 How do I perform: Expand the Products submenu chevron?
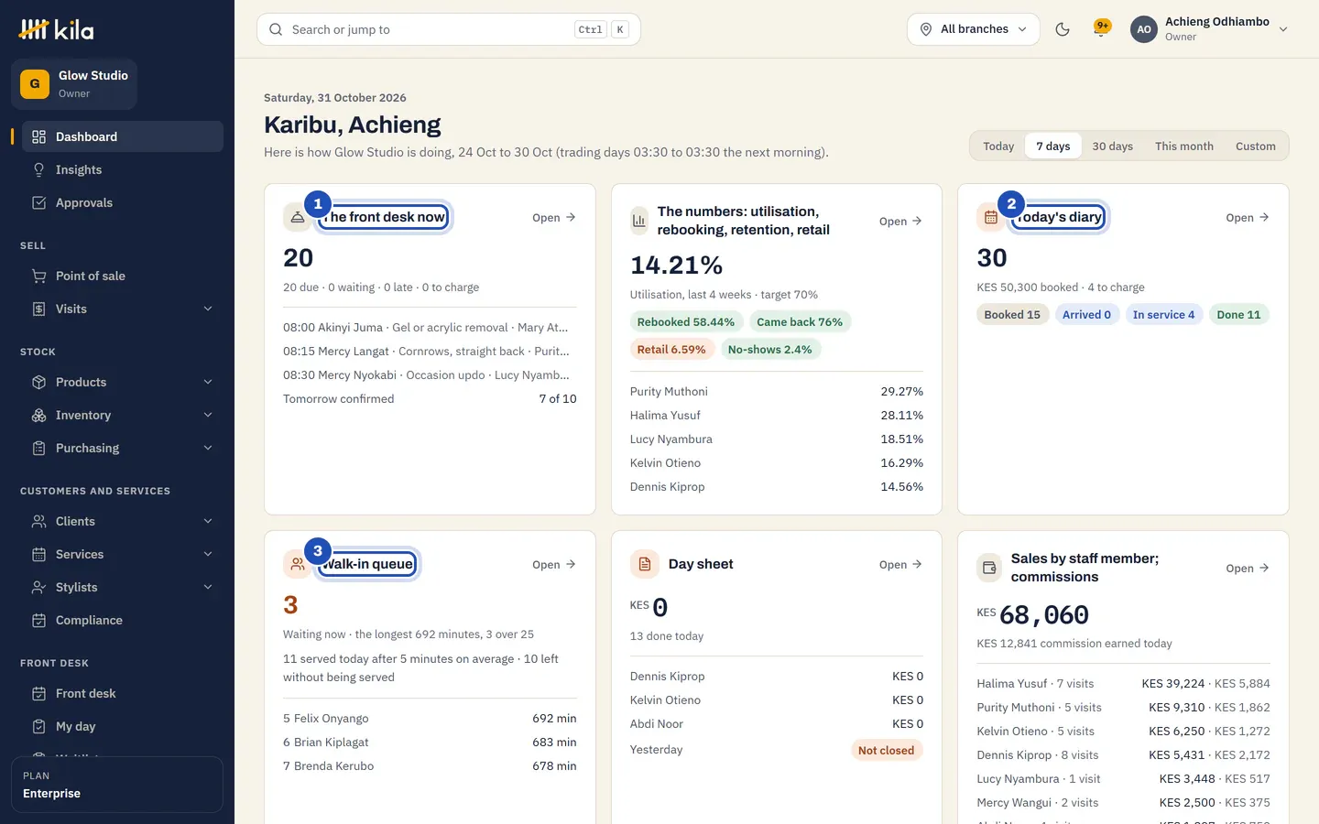208,382
